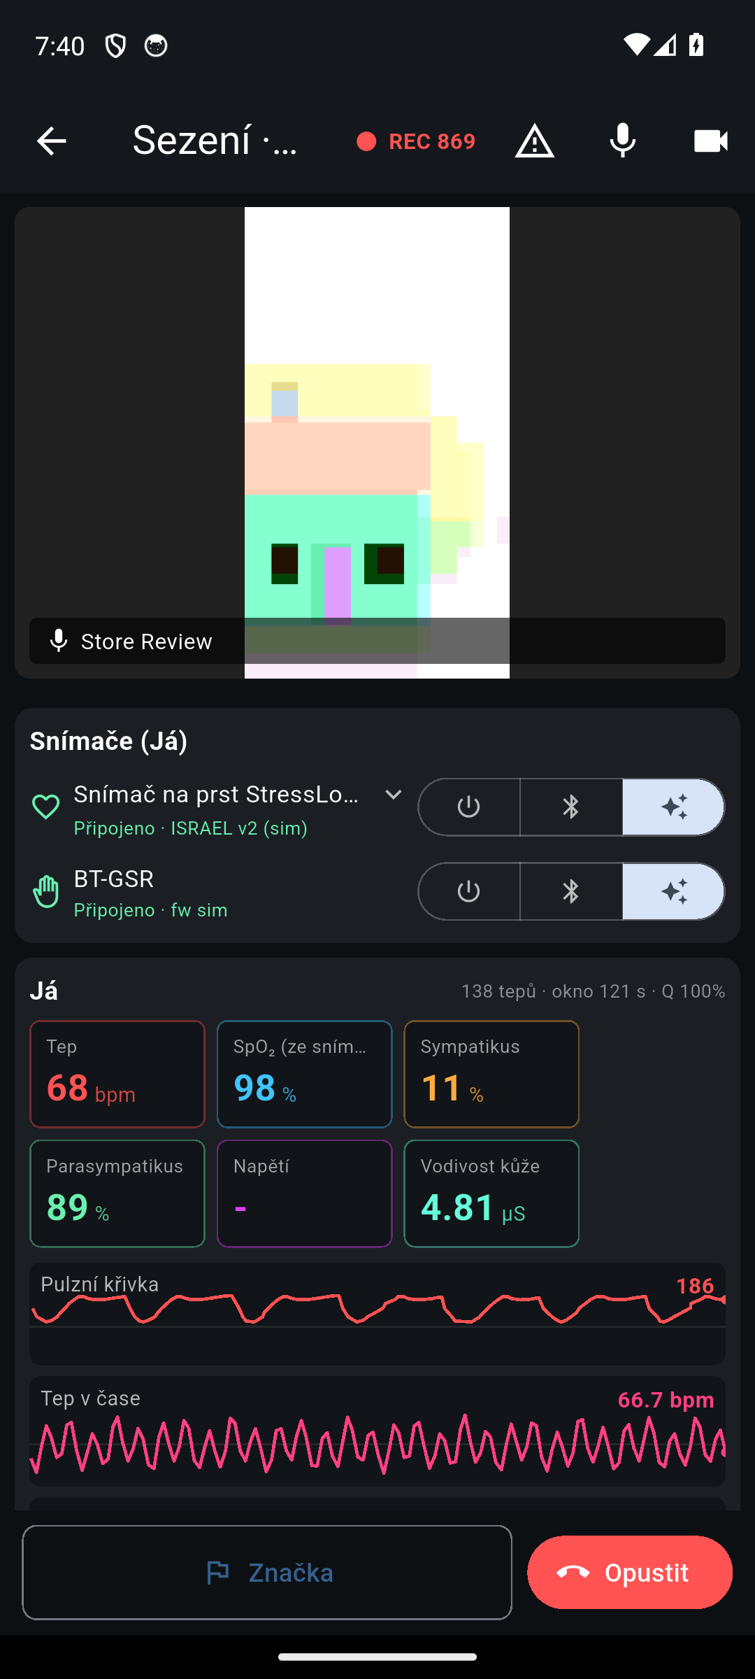This screenshot has height=1679, width=755.
Task: Add a marker with Značka button
Action: [267, 1573]
